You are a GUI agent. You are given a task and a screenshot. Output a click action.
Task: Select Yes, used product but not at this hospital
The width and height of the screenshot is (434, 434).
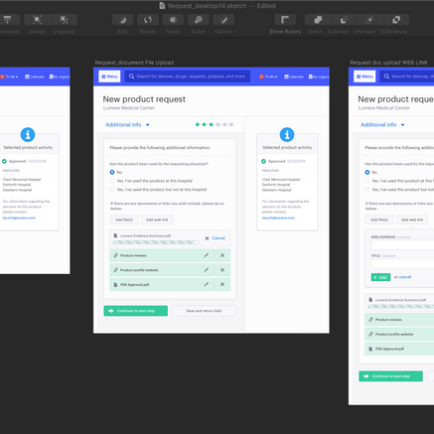[112, 190]
